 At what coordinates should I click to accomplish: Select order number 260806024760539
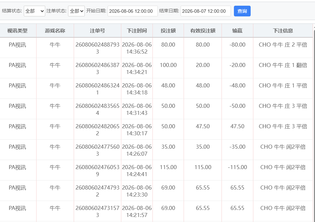point(98,171)
